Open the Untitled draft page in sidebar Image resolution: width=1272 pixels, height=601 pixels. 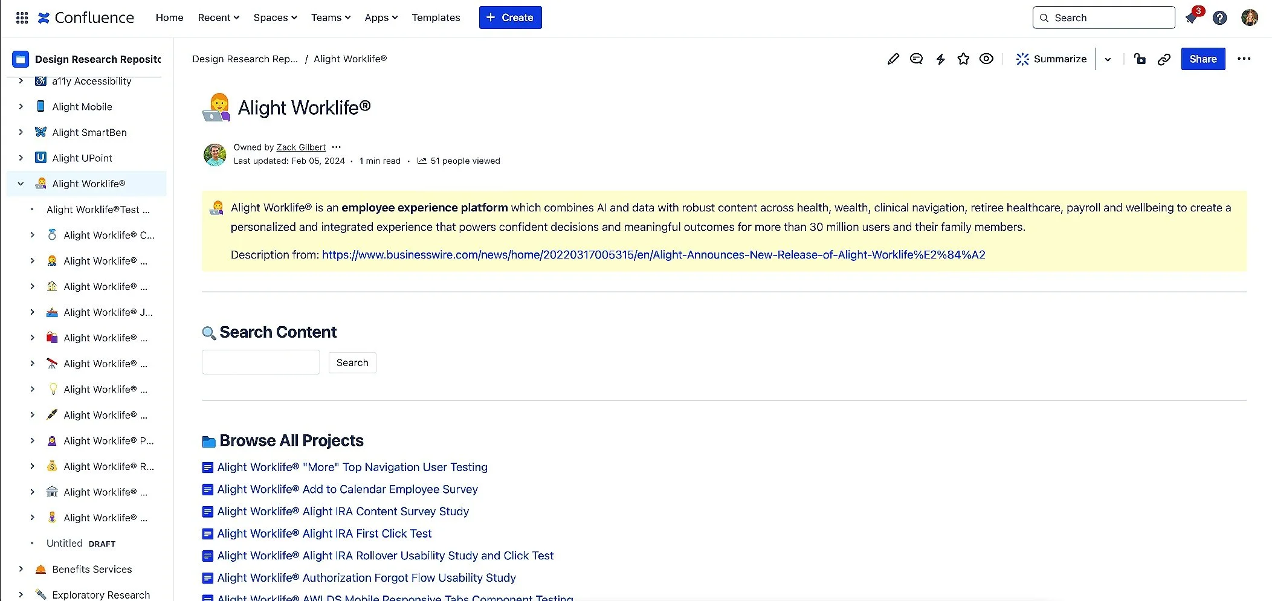coord(81,543)
